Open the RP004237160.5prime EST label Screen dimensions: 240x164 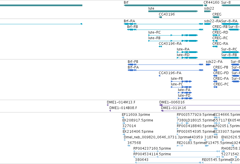152,149
